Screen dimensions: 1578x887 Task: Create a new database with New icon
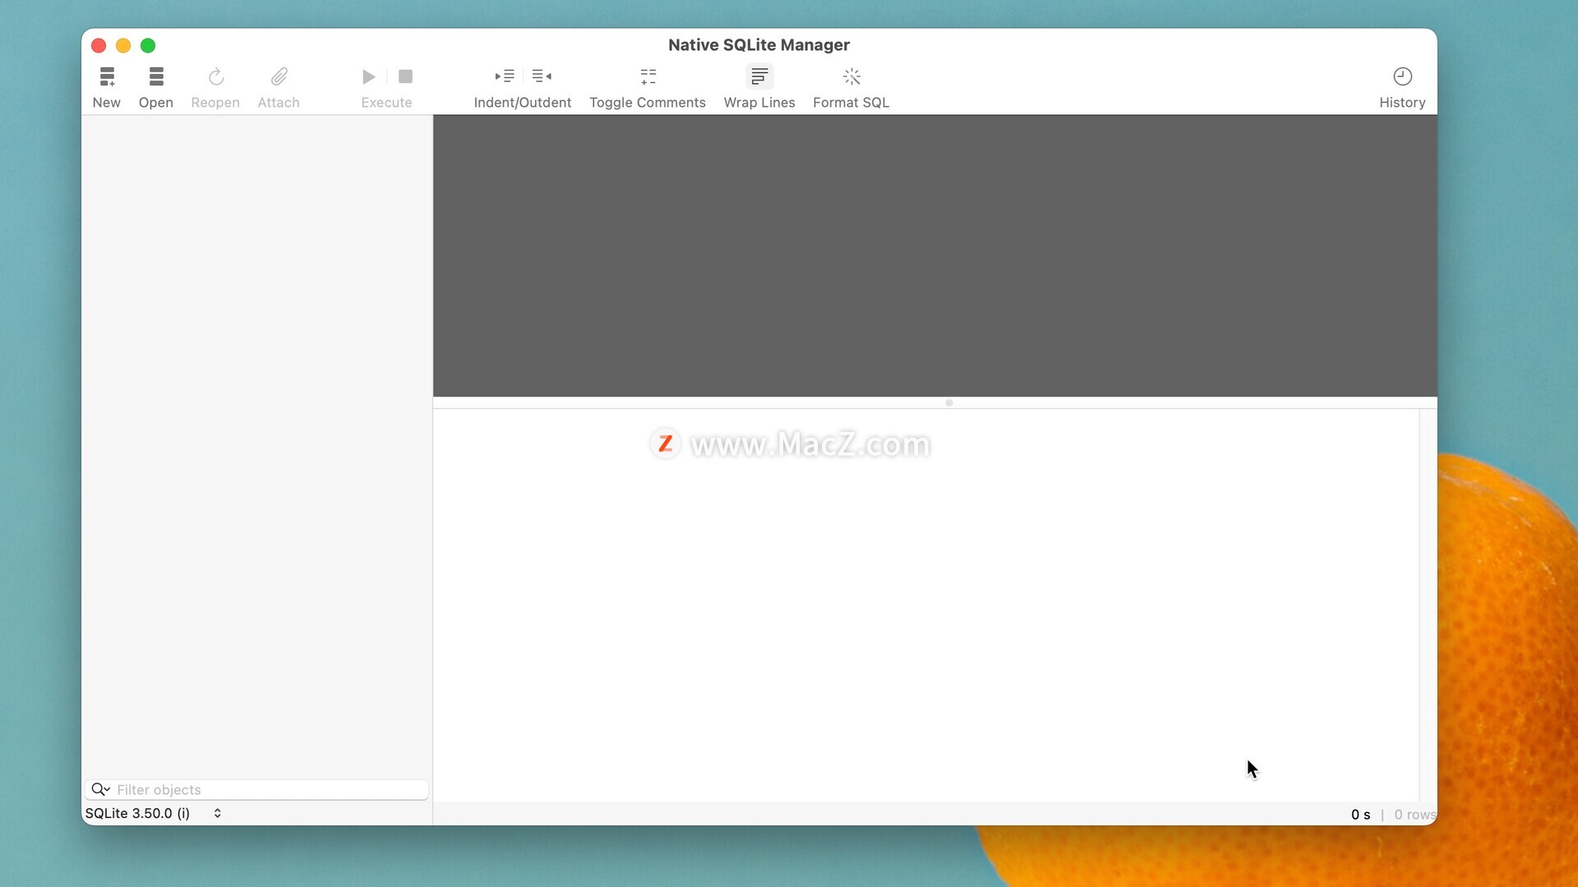(x=107, y=76)
